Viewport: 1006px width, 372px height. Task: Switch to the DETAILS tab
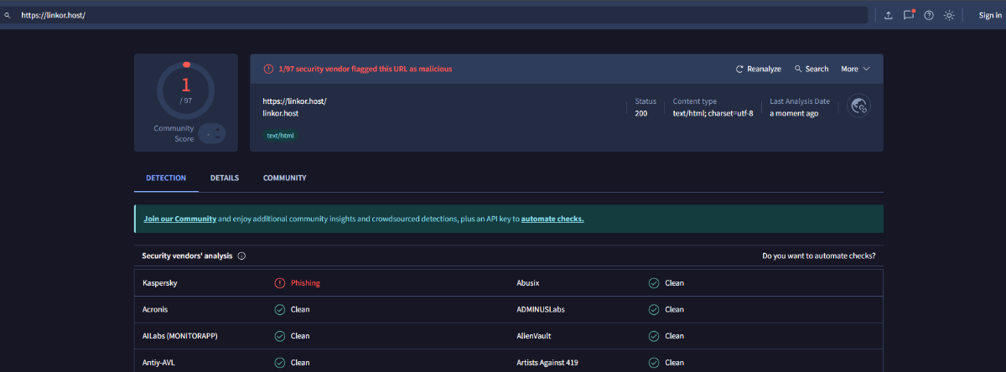(x=225, y=178)
